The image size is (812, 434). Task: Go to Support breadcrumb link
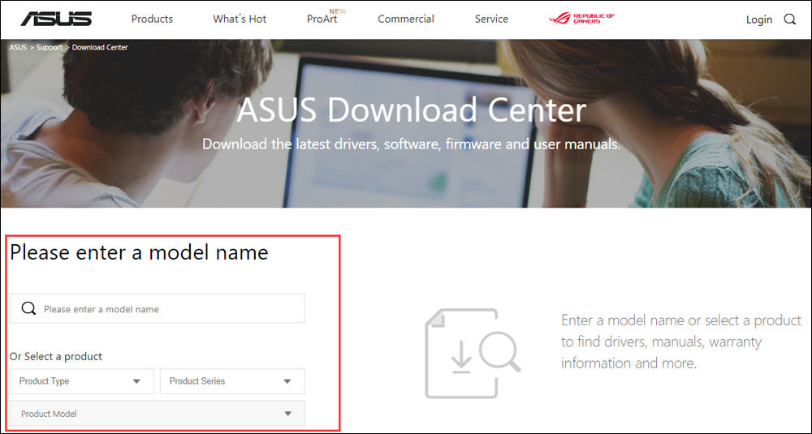coord(50,47)
